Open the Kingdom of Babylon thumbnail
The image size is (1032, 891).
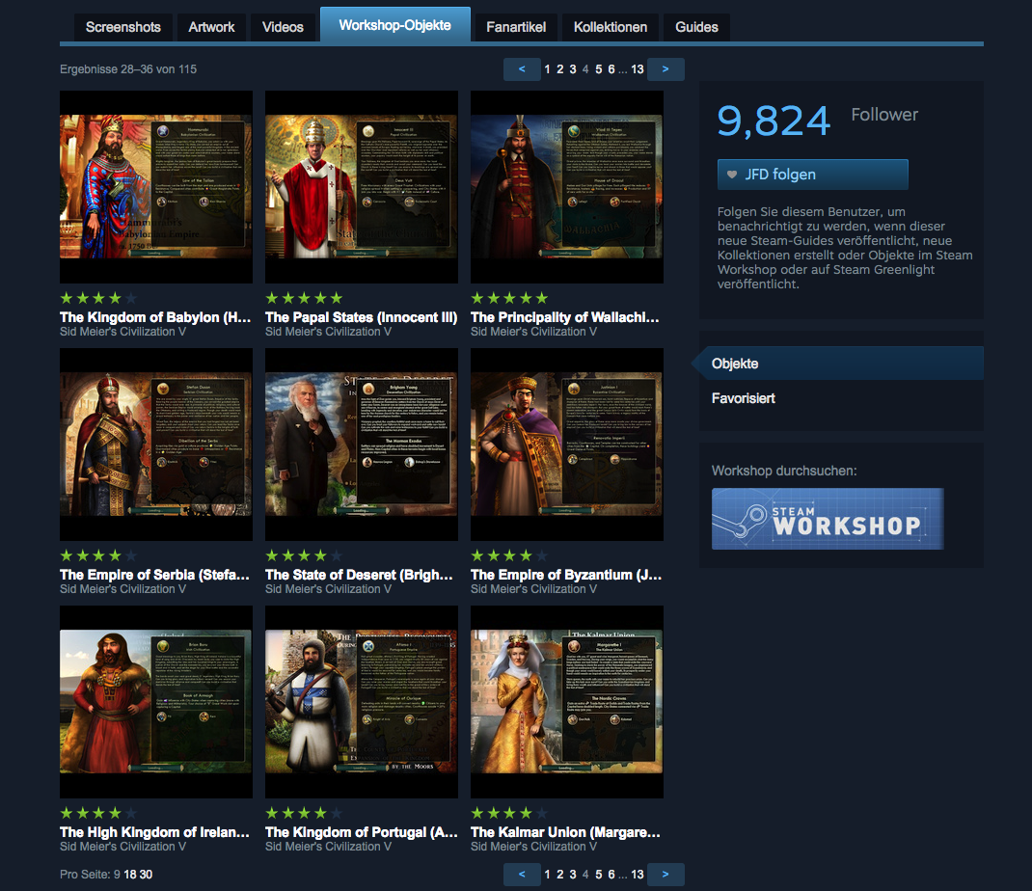coord(156,187)
